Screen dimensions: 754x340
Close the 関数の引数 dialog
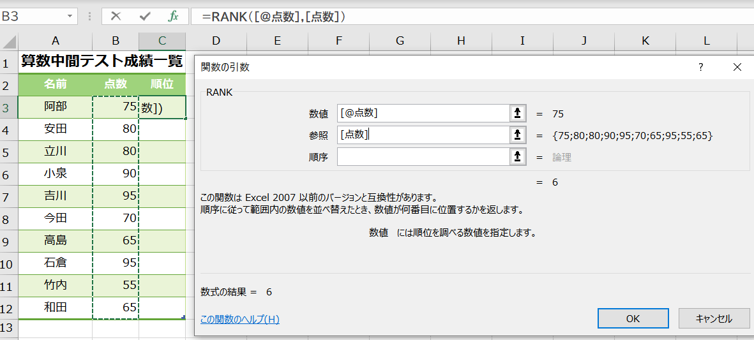(x=737, y=67)
